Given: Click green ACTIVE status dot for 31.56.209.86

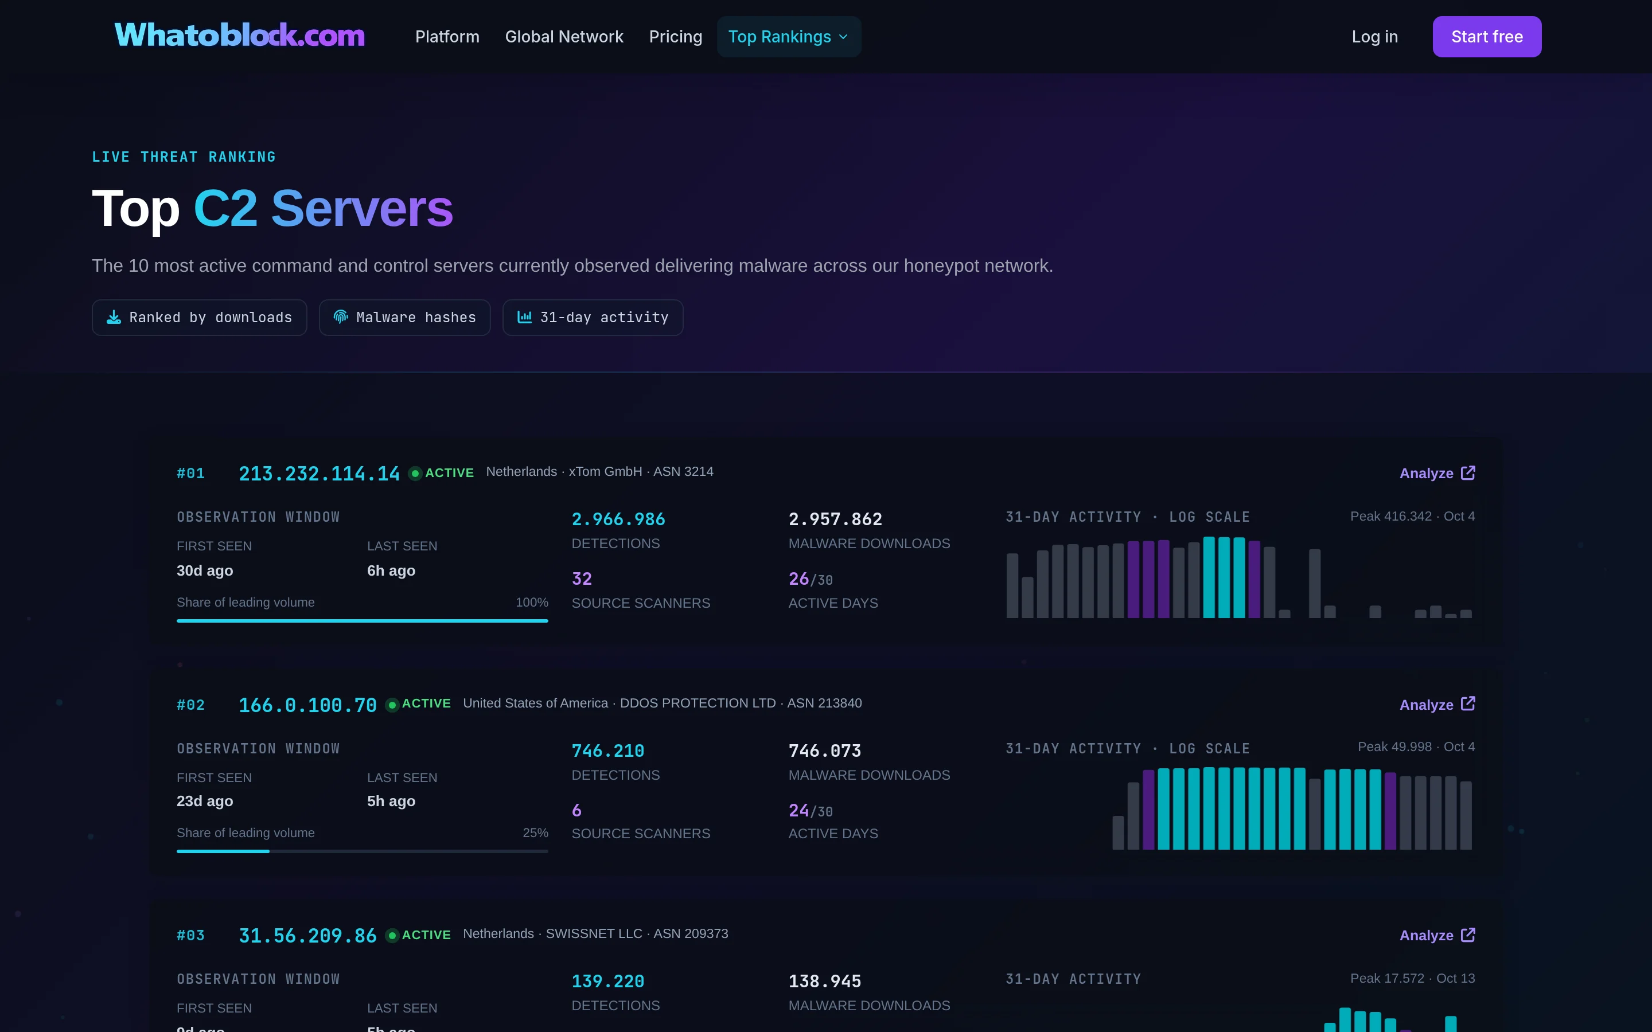Looking at the screenshot, I should coord(392,935).
